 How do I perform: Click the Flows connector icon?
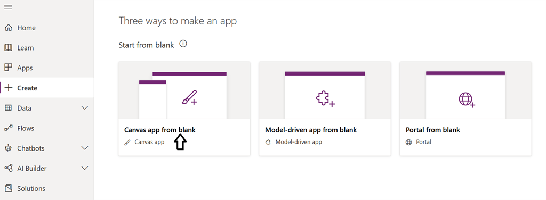pos(9,128)
